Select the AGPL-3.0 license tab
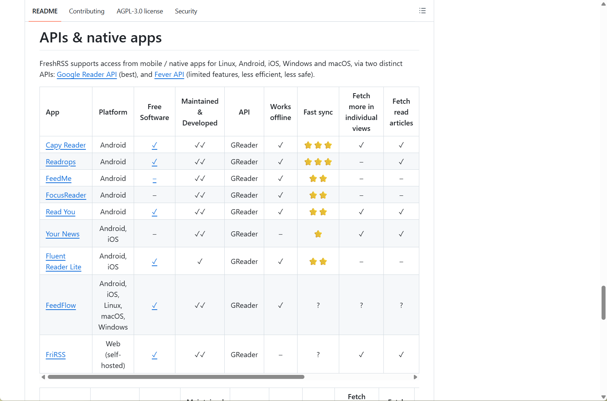 tap(140, 11)
